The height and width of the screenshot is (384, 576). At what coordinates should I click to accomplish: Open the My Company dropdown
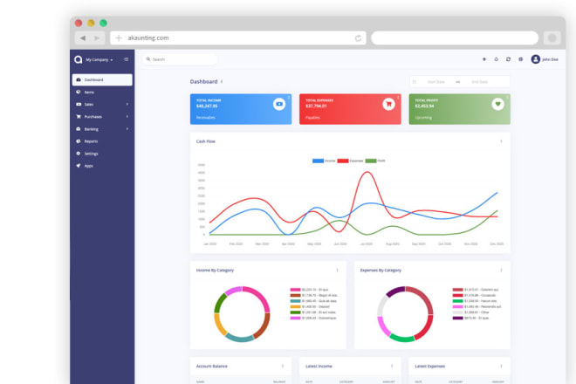tap(99, 59)
